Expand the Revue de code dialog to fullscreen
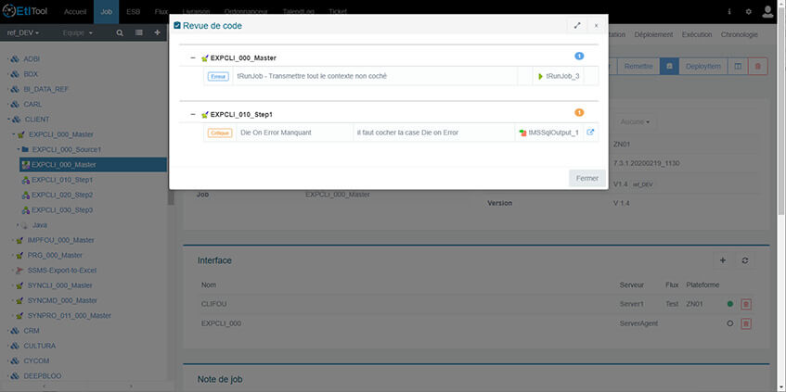 point(577,26)
